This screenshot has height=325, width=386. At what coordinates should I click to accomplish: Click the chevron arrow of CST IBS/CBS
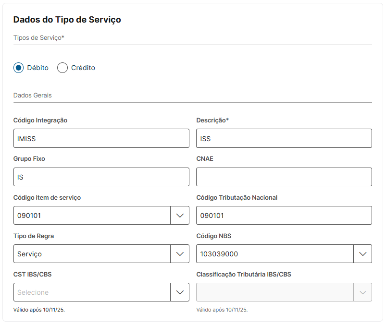(180, 292)
